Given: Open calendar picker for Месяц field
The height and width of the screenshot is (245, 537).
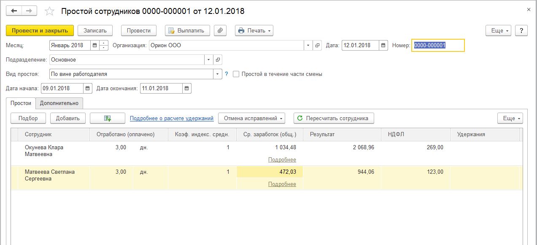Looking at the screenshot, I should tap(94, 46).
